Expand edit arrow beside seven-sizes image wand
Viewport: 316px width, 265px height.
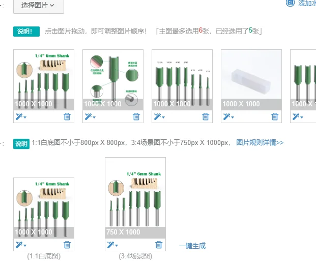click(x=163, y=117)
